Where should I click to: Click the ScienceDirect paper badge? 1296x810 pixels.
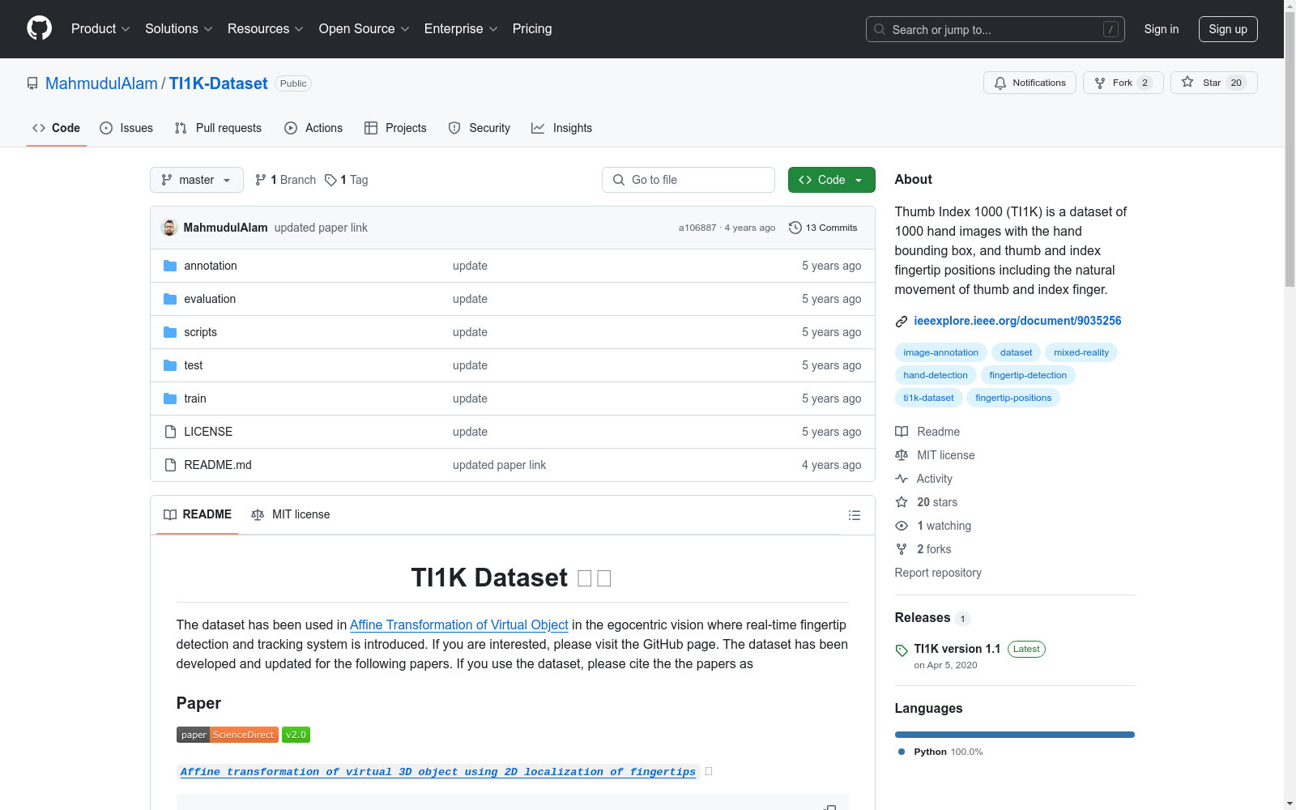pyautogui.click(x=228, y=735)
